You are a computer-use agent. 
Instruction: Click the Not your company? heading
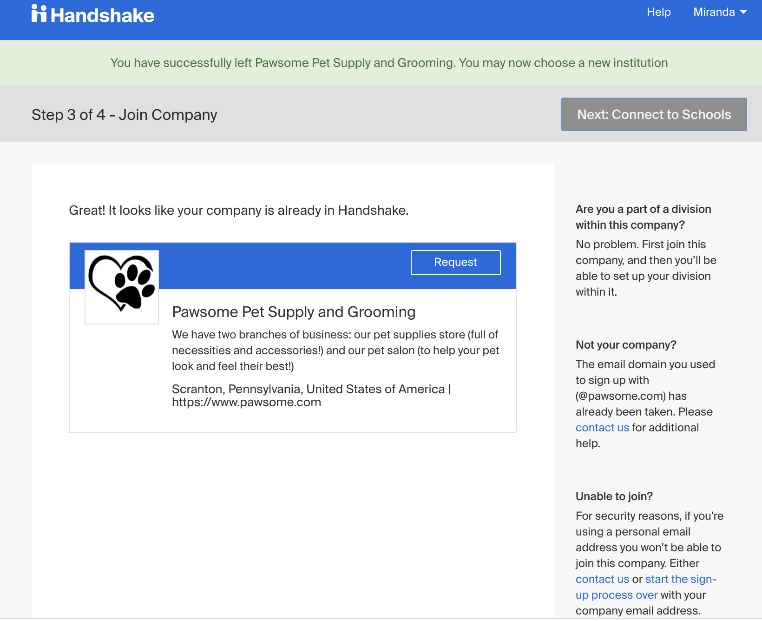tap(626, 345)
